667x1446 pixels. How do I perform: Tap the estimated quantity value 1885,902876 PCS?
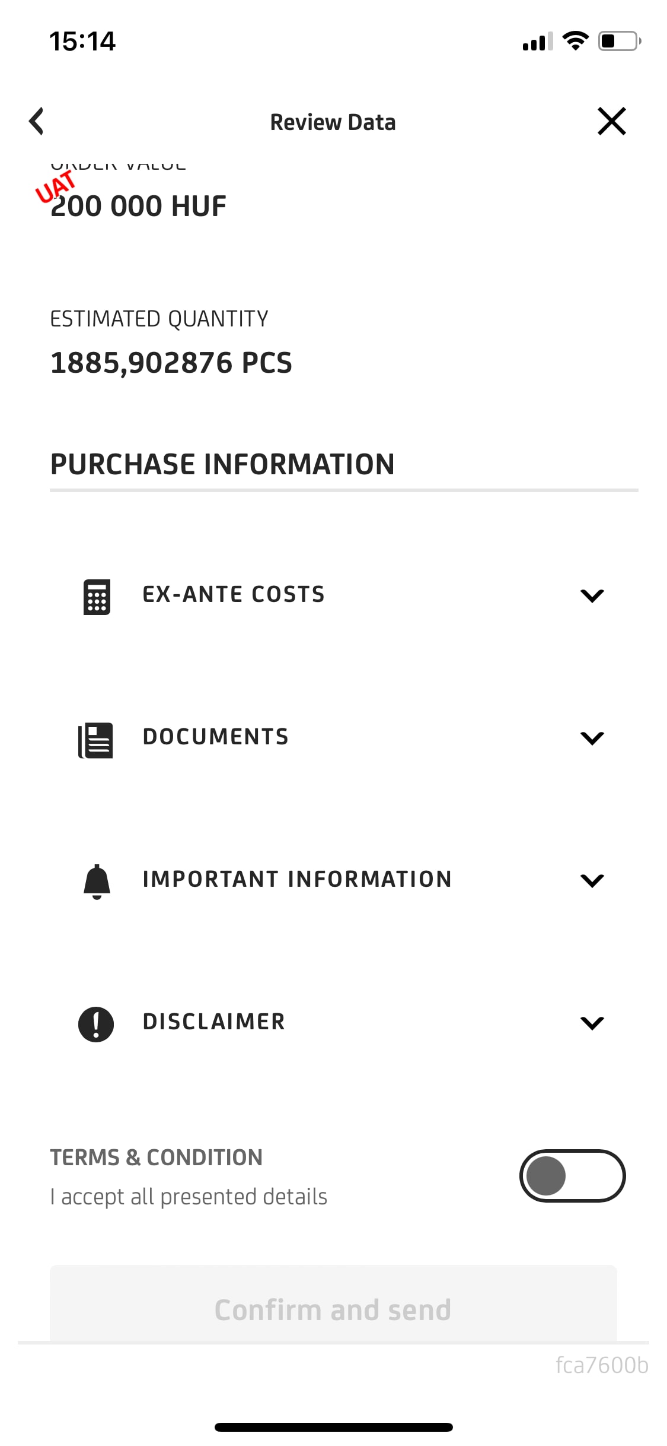tap(171, 363)
